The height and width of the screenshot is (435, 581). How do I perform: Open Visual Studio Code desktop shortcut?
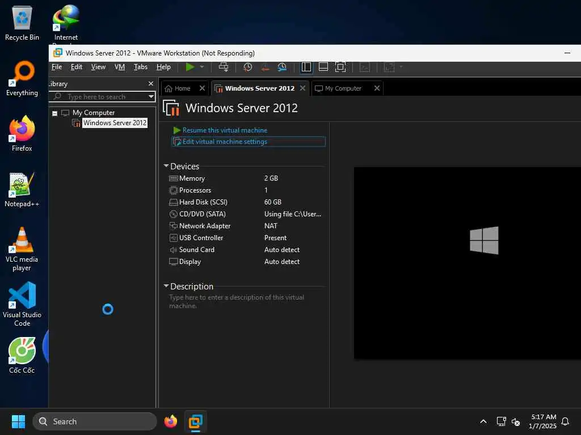22,304
